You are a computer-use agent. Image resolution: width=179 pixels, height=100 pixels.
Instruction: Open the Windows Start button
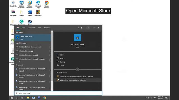pyautogui.click(x=11, y=98)
